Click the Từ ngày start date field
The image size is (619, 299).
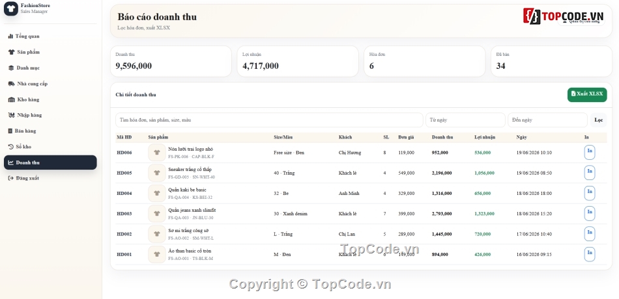click(465, 120)
